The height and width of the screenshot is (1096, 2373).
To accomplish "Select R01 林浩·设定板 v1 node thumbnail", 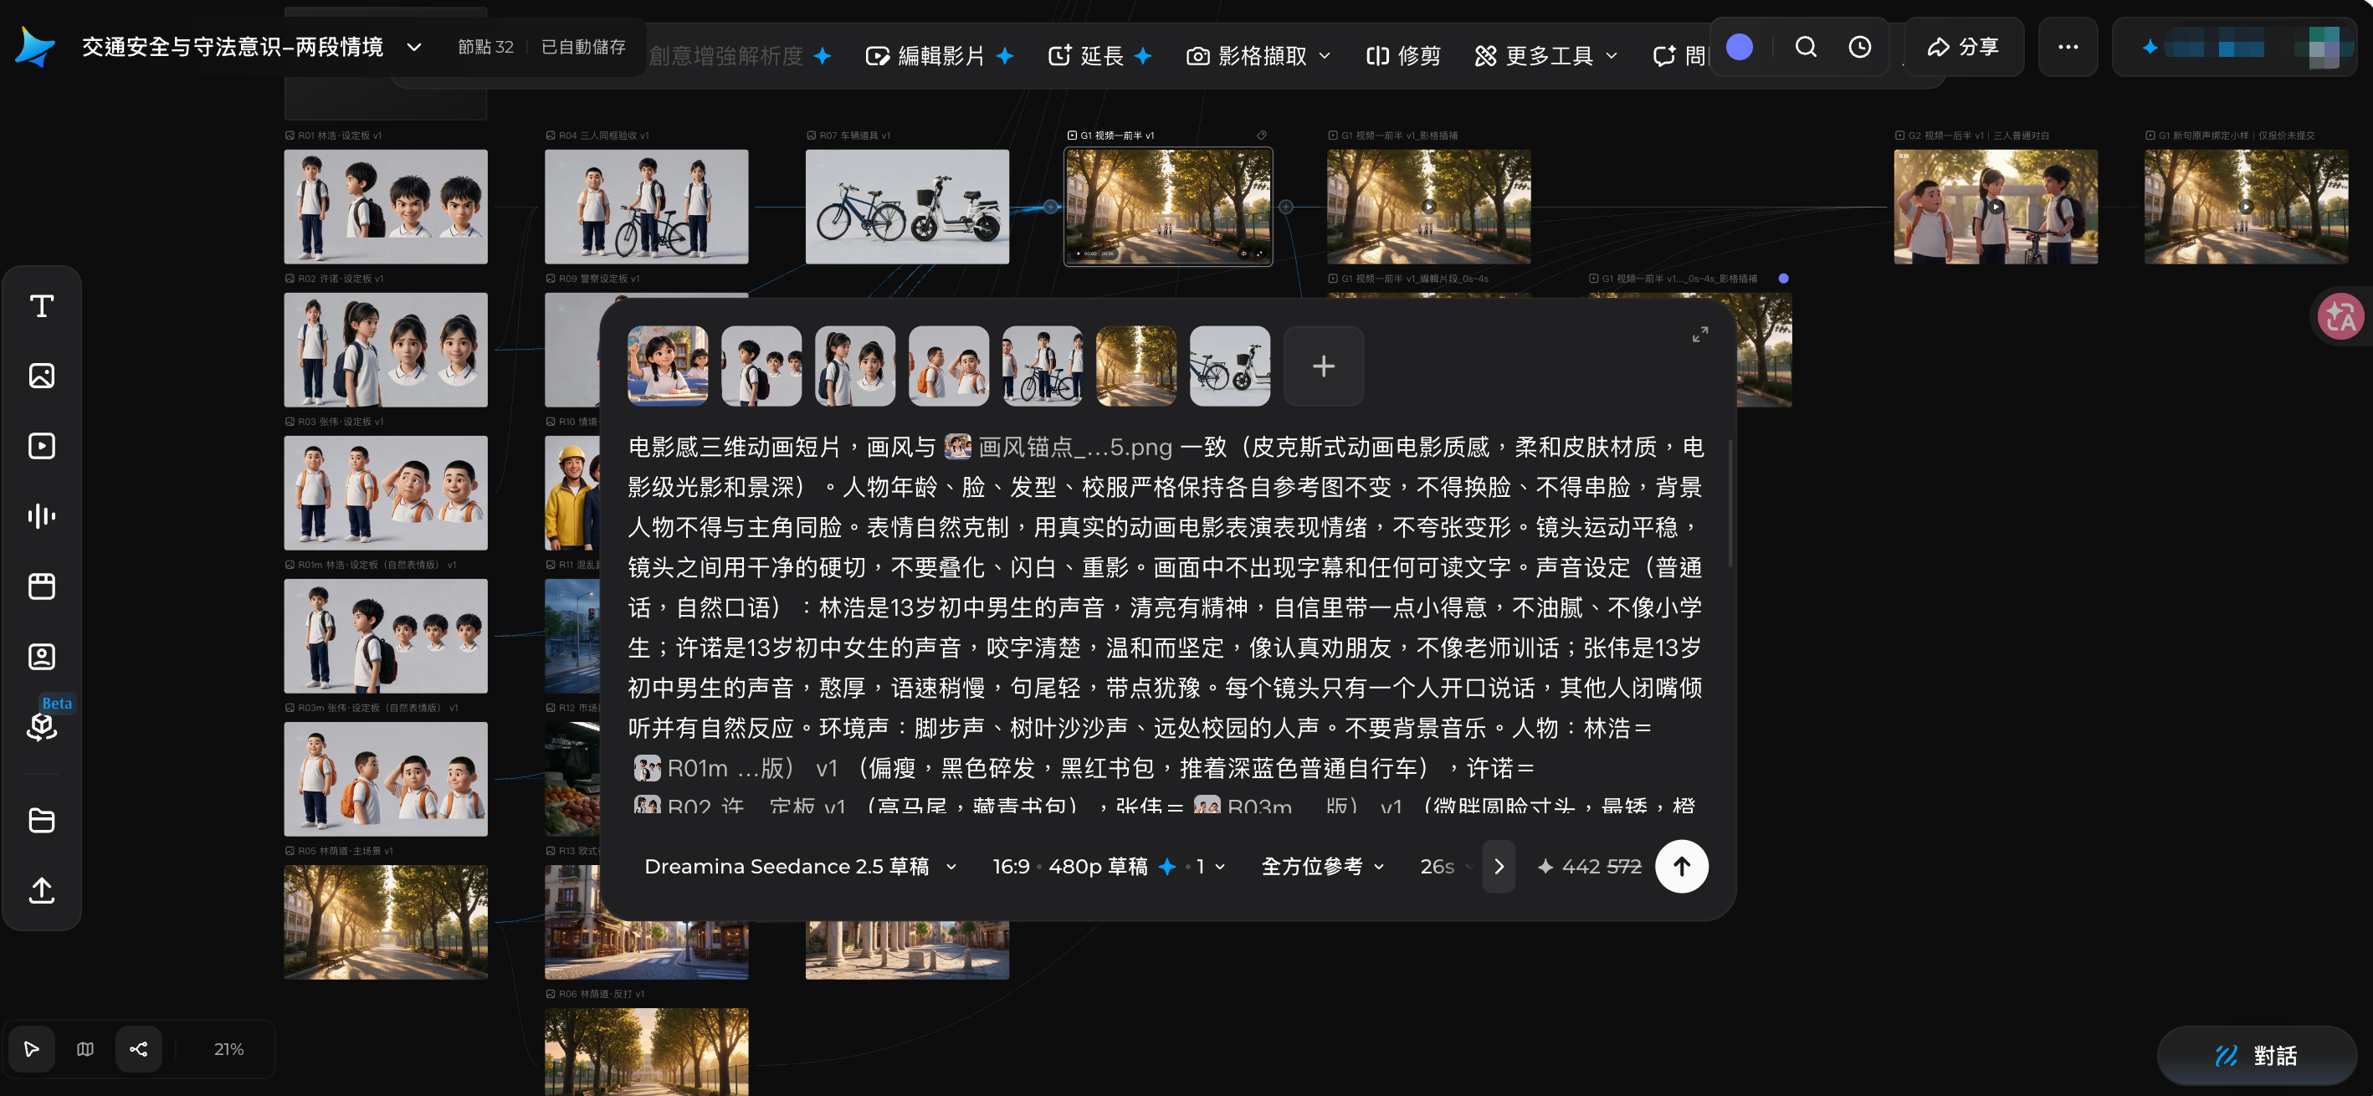I will pyautogui.click(x=385, y=207).
